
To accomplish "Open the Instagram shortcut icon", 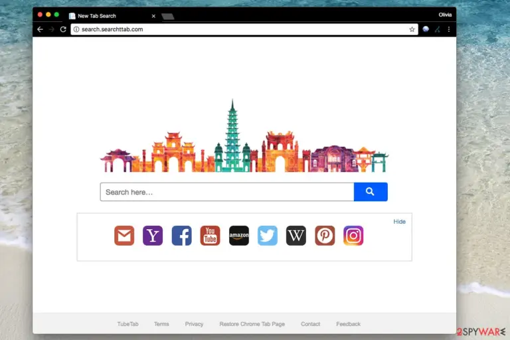I will tap(353, 236).
